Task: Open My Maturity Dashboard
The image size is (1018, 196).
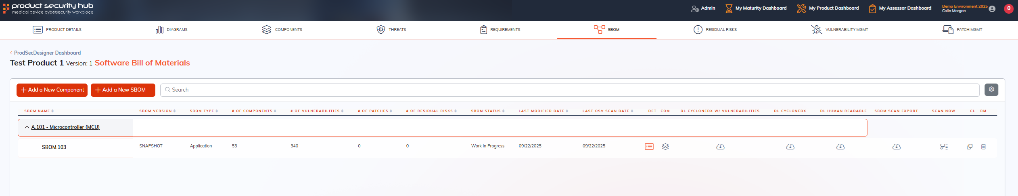Action: (x=756, y=8)
